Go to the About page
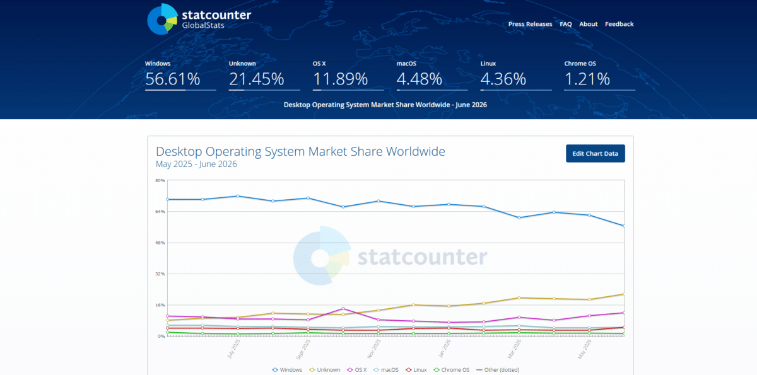 (x=589, y=24)
